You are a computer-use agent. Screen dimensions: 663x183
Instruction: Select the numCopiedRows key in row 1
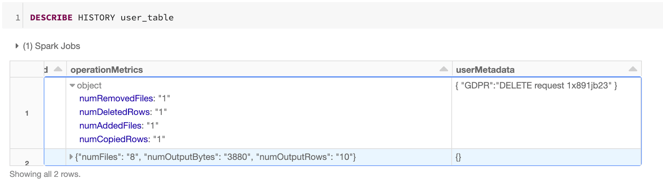pos(114,139)
